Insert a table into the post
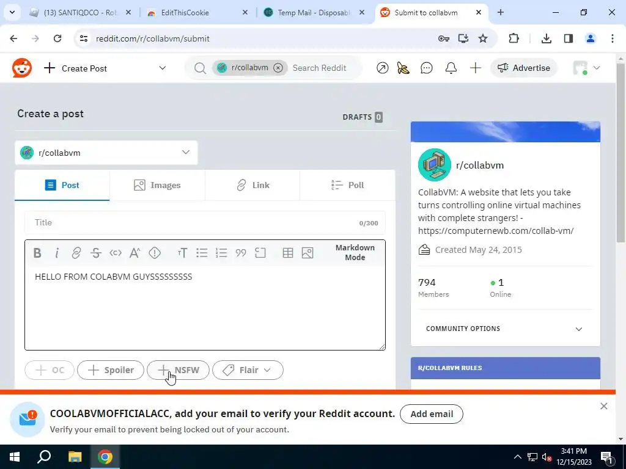The height and width of the screenshot is (469, 626). click(288, 253)
